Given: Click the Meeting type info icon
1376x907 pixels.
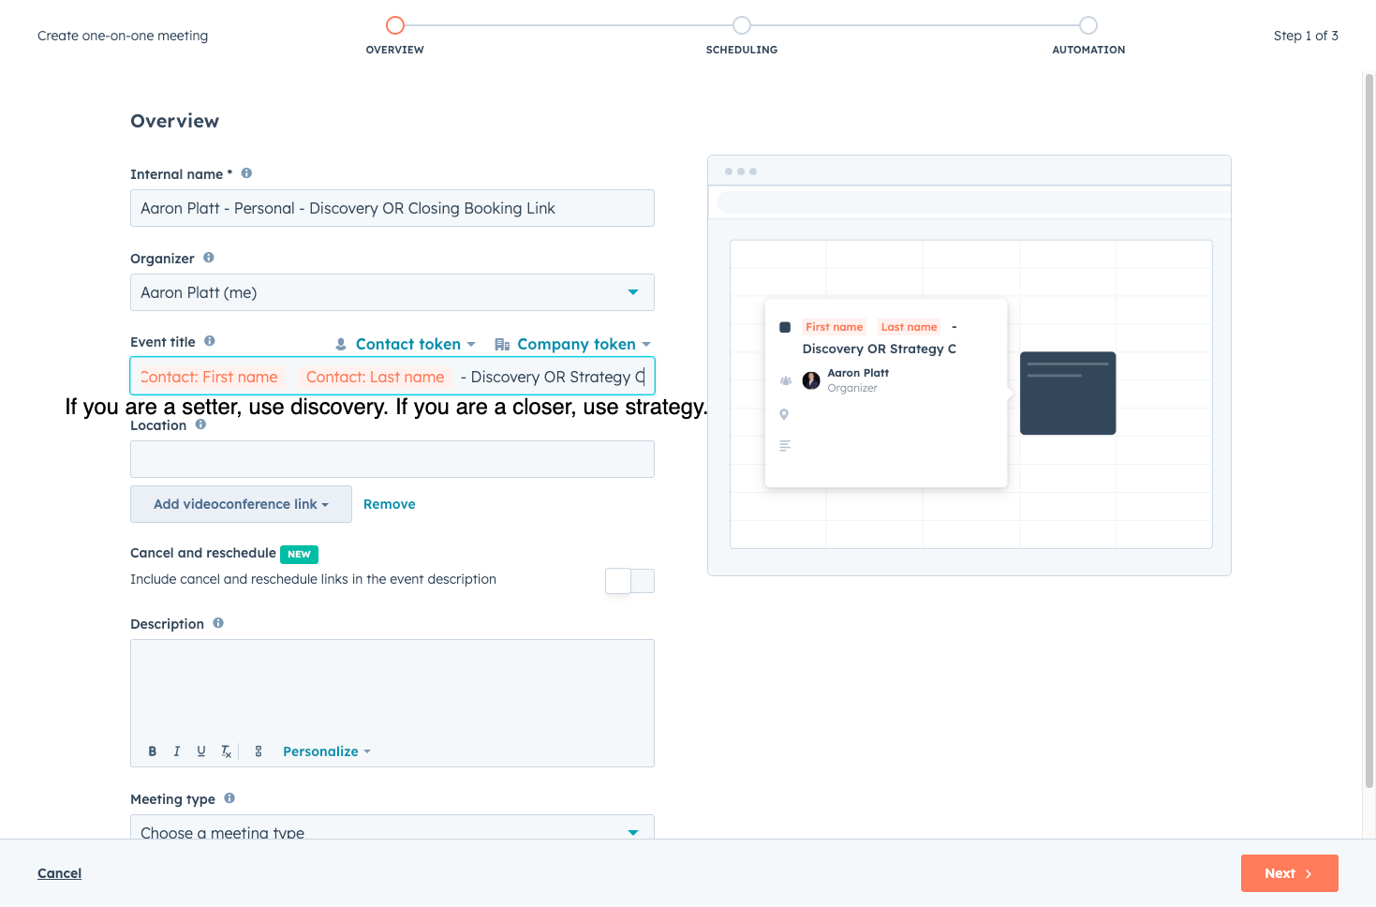Looking at the screenshot, I should [229, 798].
